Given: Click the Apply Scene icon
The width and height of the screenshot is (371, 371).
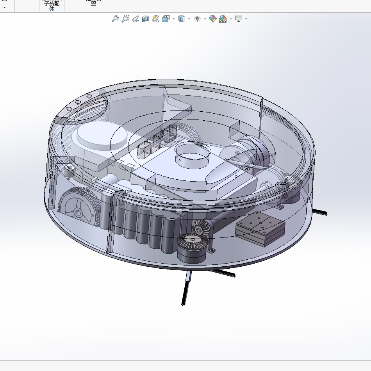Looking at the screenshot, I should (x=223, y=19).
